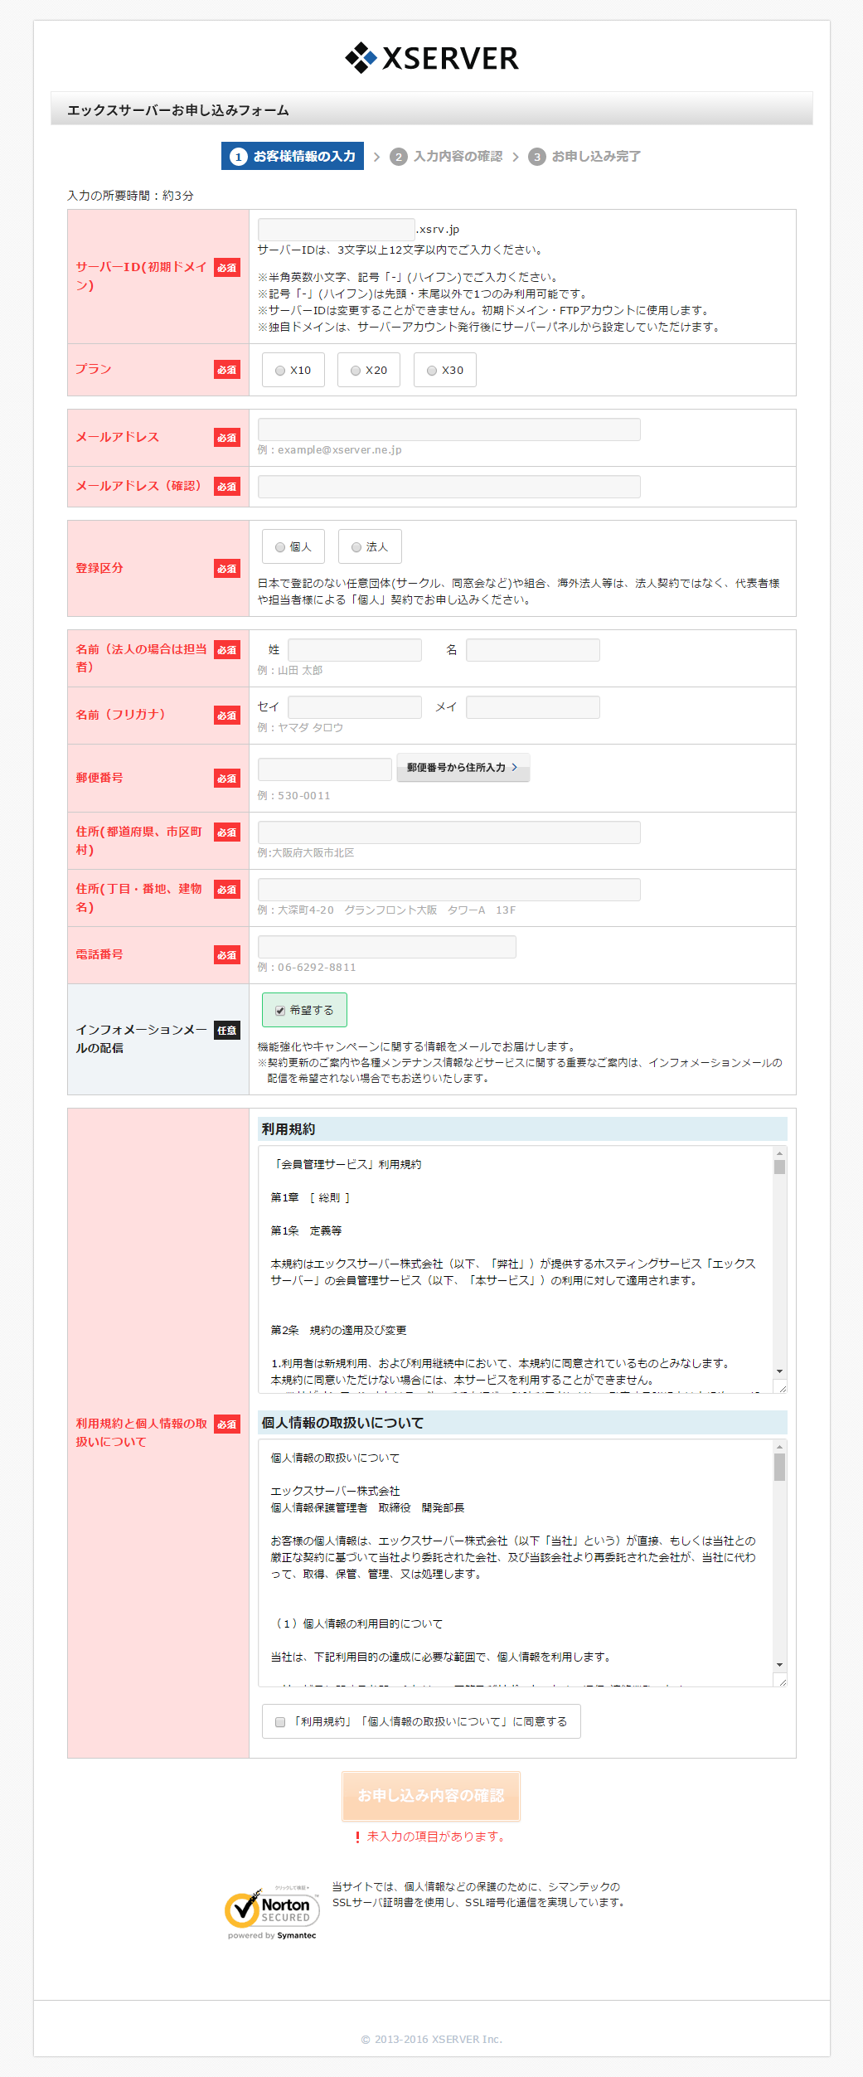The height and width of the screenshot is (2077, 863).
Task: Uncheck the 希望する information mail checkbox
Action: pos(280,1011)
